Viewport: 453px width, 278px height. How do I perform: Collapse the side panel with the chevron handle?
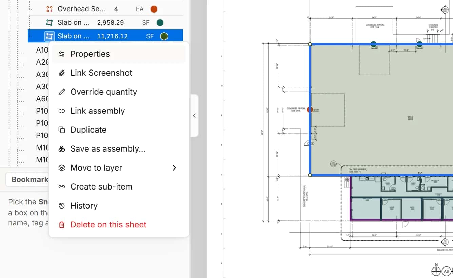coord(194,116)
